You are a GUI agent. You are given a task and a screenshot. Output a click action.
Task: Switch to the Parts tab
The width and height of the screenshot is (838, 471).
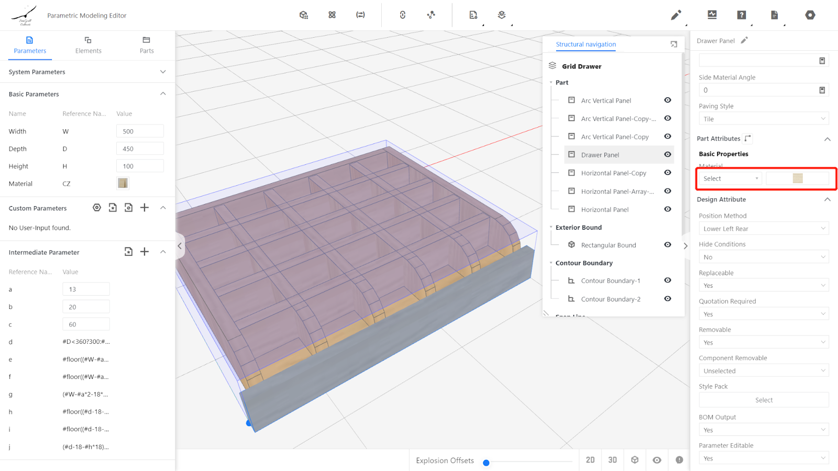[x=147, y=45]
